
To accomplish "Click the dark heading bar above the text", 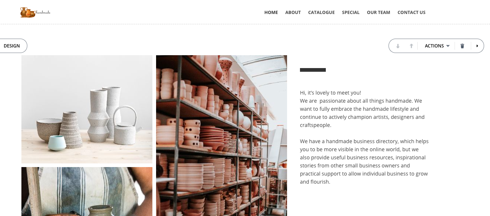I will click(313, 70).
